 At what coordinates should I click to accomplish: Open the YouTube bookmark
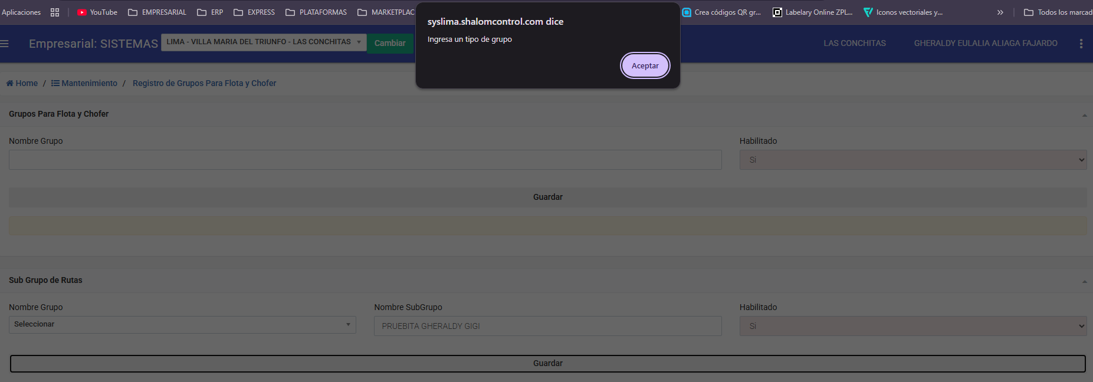(x=97, y=12)
